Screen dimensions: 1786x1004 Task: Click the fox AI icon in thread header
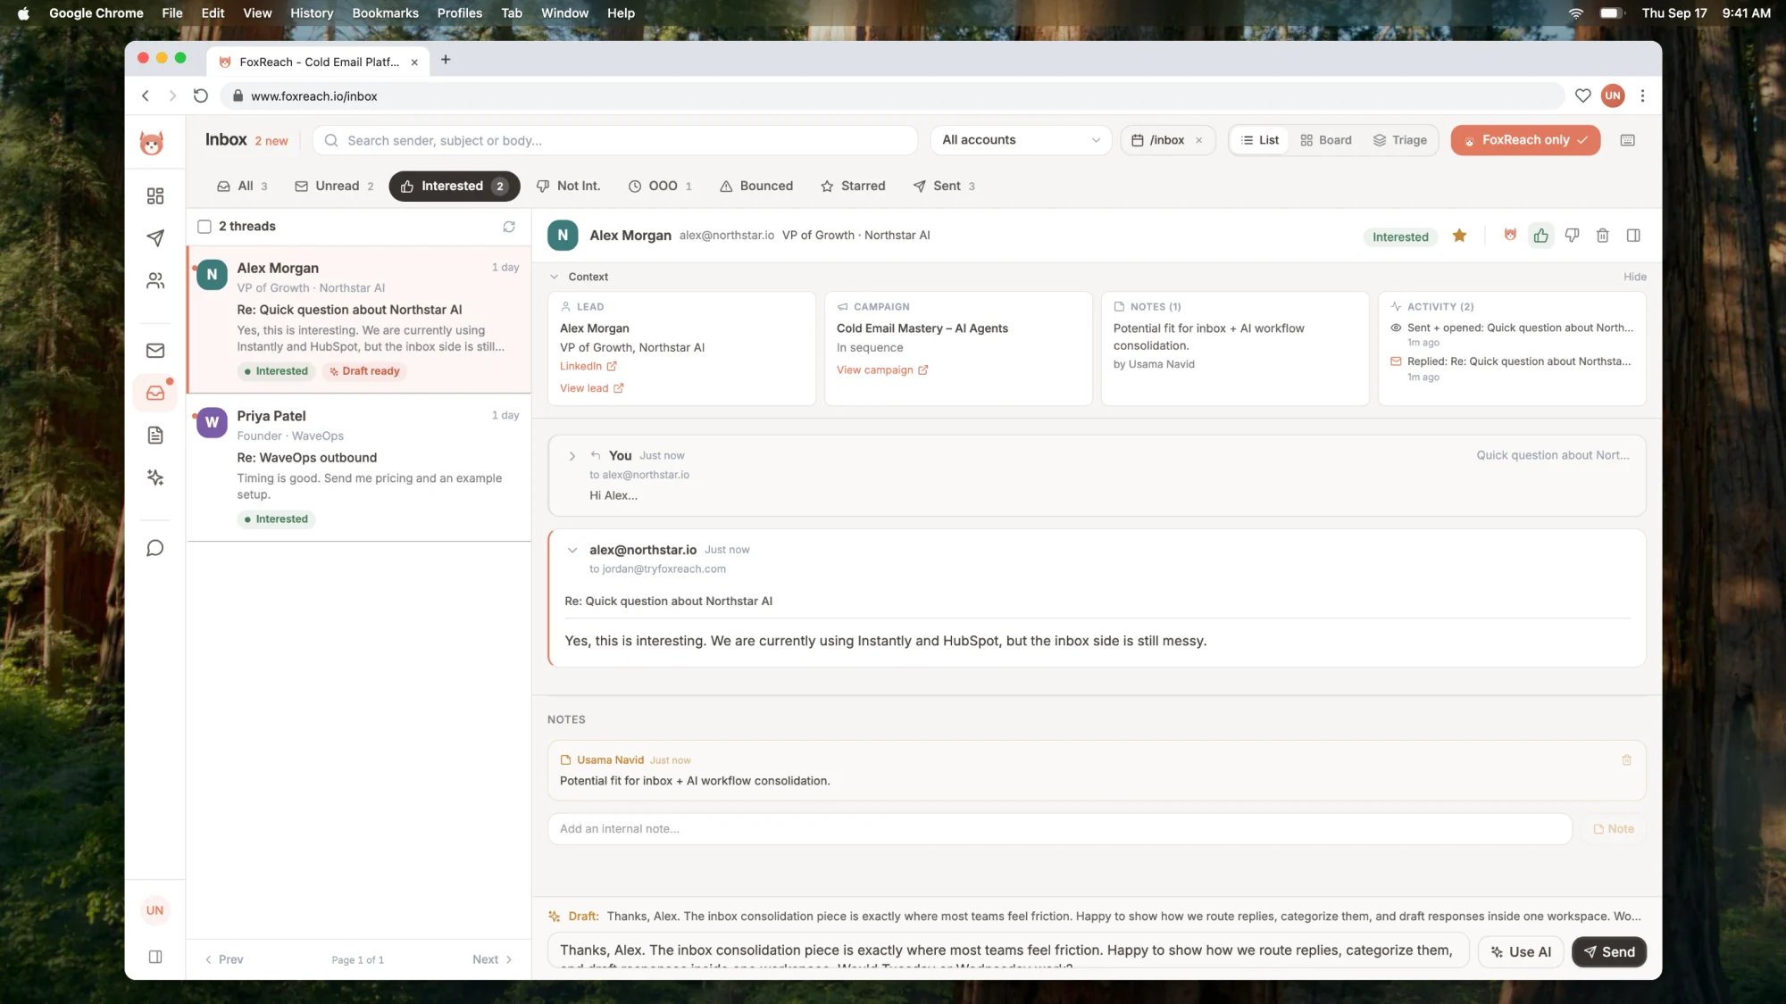(x=1510, y=236)
